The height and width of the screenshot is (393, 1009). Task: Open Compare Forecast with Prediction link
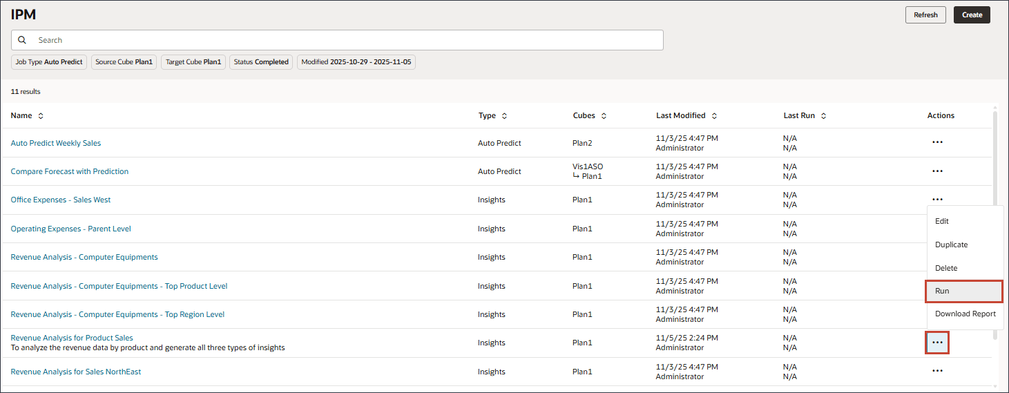click(70, 171)
